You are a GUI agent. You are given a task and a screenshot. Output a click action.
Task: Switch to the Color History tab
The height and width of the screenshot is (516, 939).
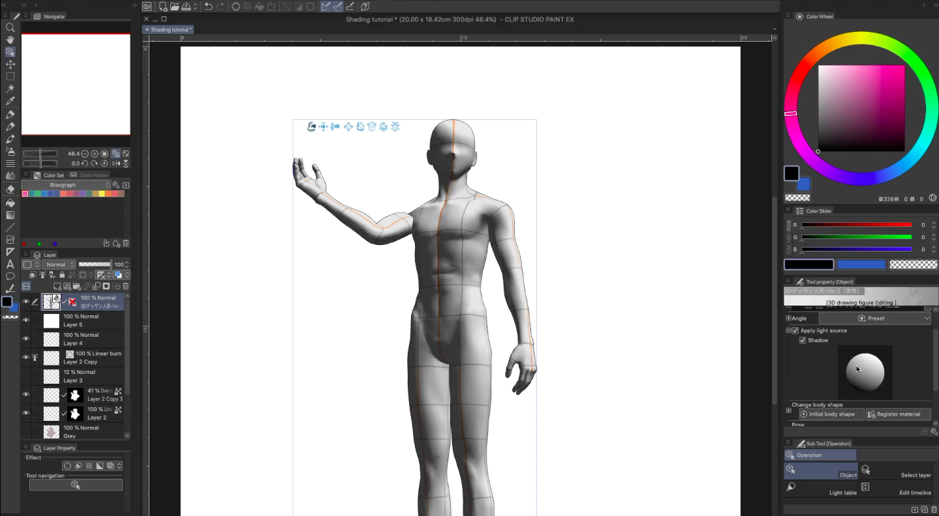[x=91, y=175]
